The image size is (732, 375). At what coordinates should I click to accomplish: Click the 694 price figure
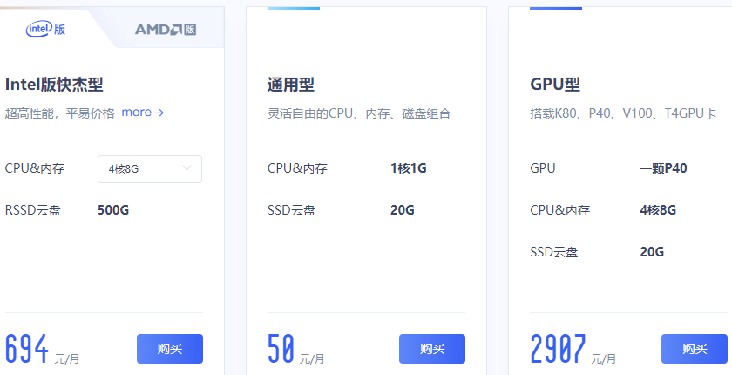pyautogui.click(x=27, y=349)
